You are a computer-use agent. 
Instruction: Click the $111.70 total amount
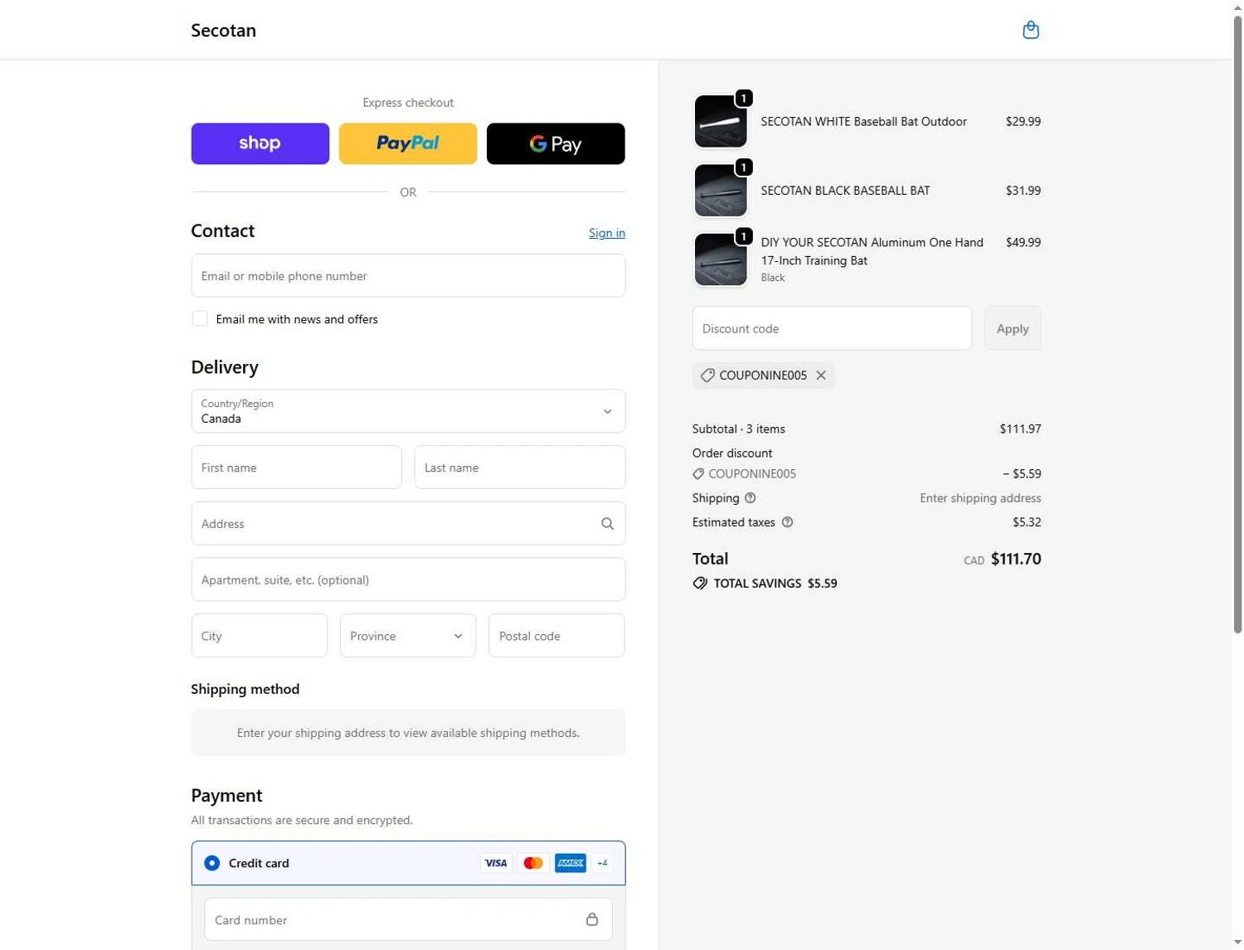click(1016, 560)
